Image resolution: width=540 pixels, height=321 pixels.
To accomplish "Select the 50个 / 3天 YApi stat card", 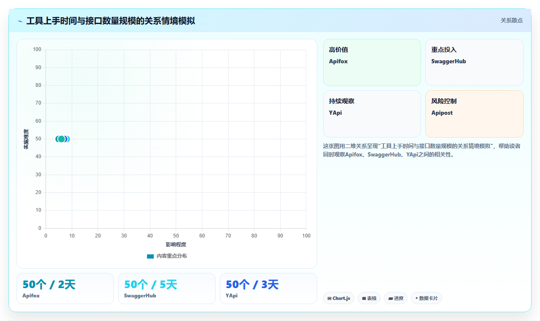I will 268,289.
